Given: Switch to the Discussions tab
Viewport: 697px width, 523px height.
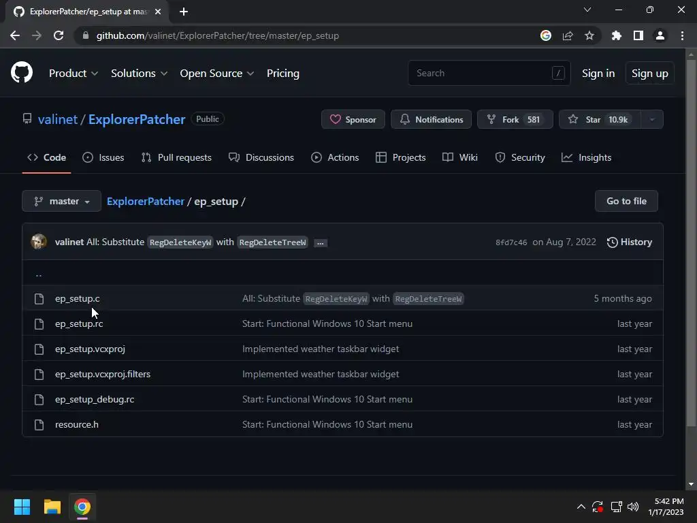Looking at the screenshot, I should tap(261, 157).
